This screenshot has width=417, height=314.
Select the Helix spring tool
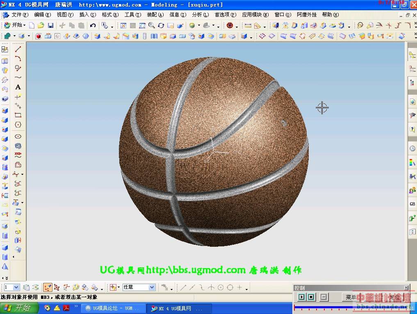18,146
